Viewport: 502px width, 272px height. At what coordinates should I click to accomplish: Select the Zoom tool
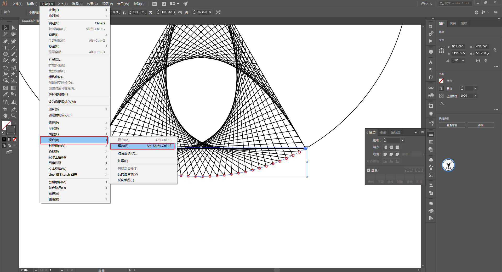click(14, 116)
